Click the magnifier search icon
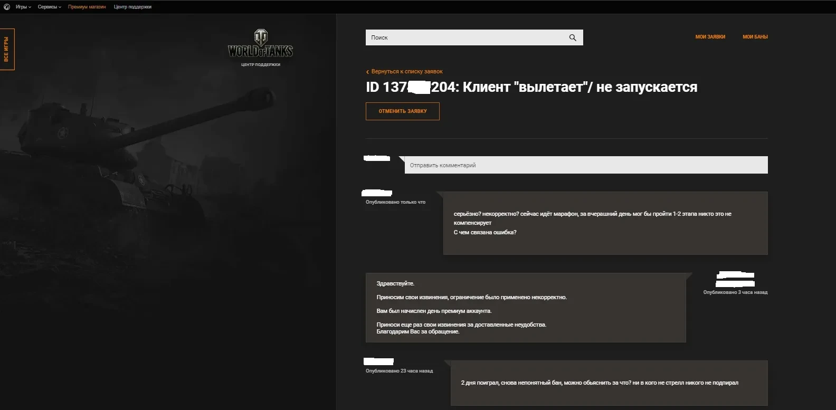This screenshot has width=836, height=410. pyautogui.click(x=573, y=37)
